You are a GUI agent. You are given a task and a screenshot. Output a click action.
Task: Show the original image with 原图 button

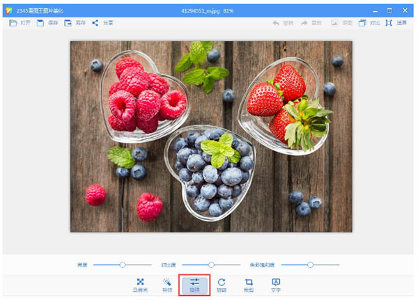coord(341,23)
